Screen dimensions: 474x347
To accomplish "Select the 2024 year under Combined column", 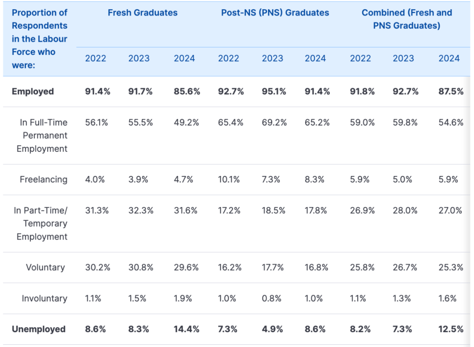I will [449, 58].
